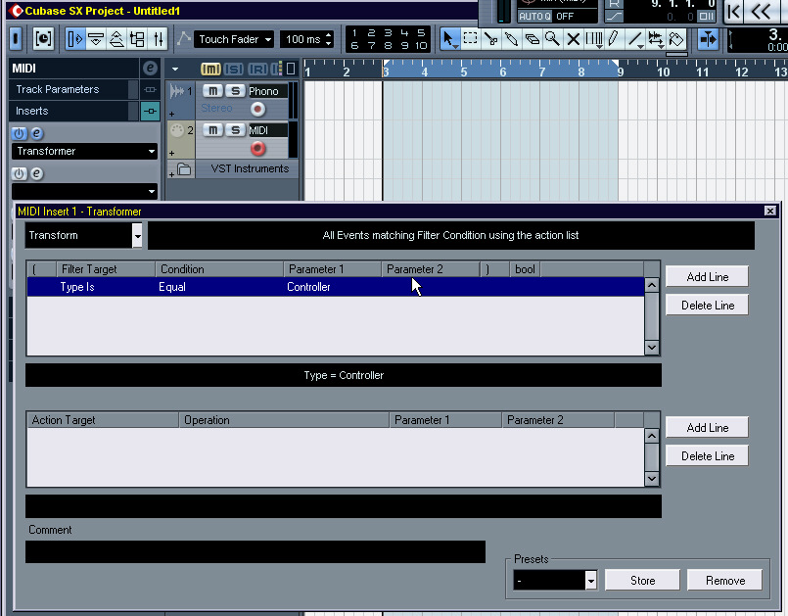Toggle Show Overview button
The width and height of the screenshot is (788, 616).
[116, 39]
